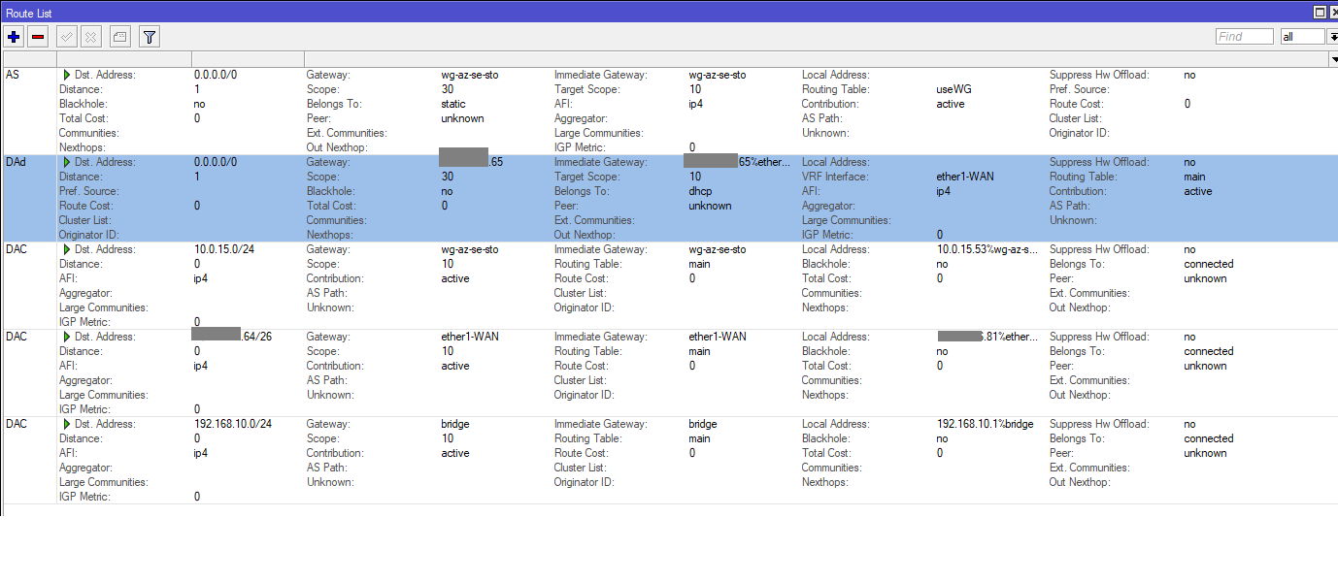Click VRF Interface value 'ether1-WAN'

point(965,177)
